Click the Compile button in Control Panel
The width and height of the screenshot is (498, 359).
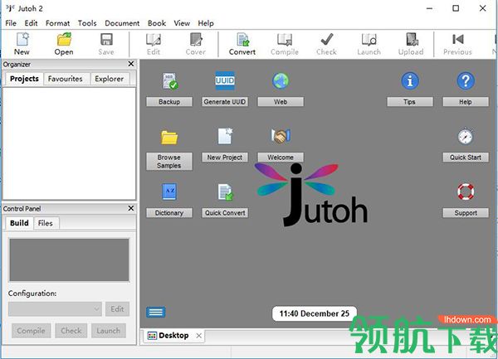coord(32,331)
